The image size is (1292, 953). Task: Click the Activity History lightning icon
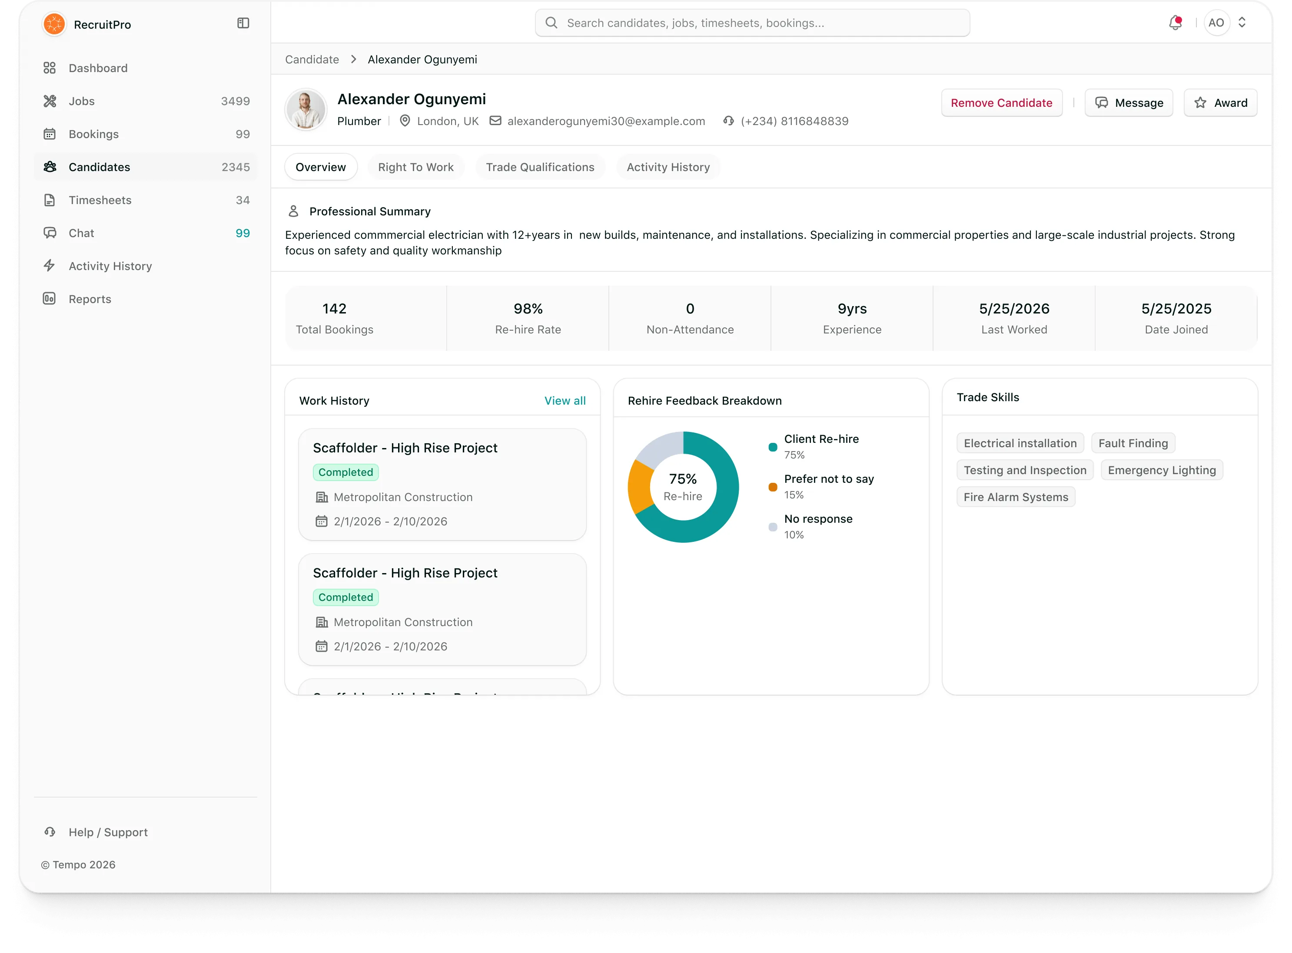pos(50,265)
